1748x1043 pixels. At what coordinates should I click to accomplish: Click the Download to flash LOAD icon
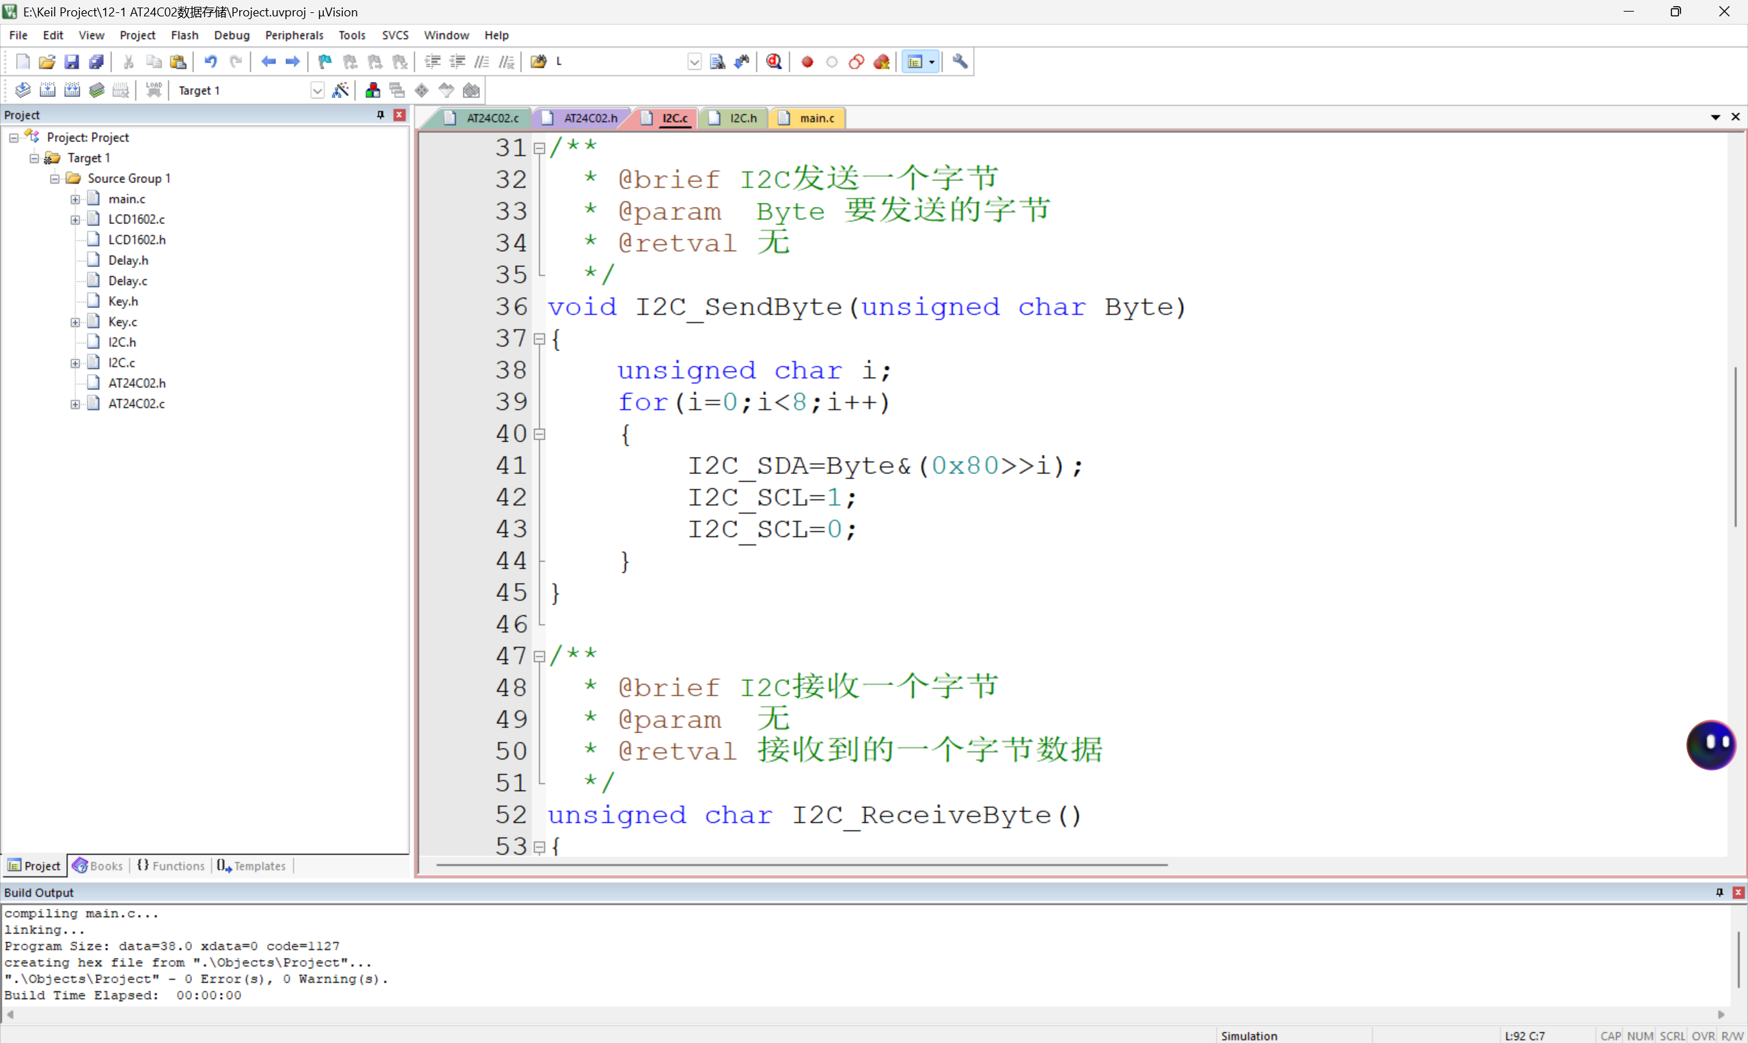tap(154, 90)
